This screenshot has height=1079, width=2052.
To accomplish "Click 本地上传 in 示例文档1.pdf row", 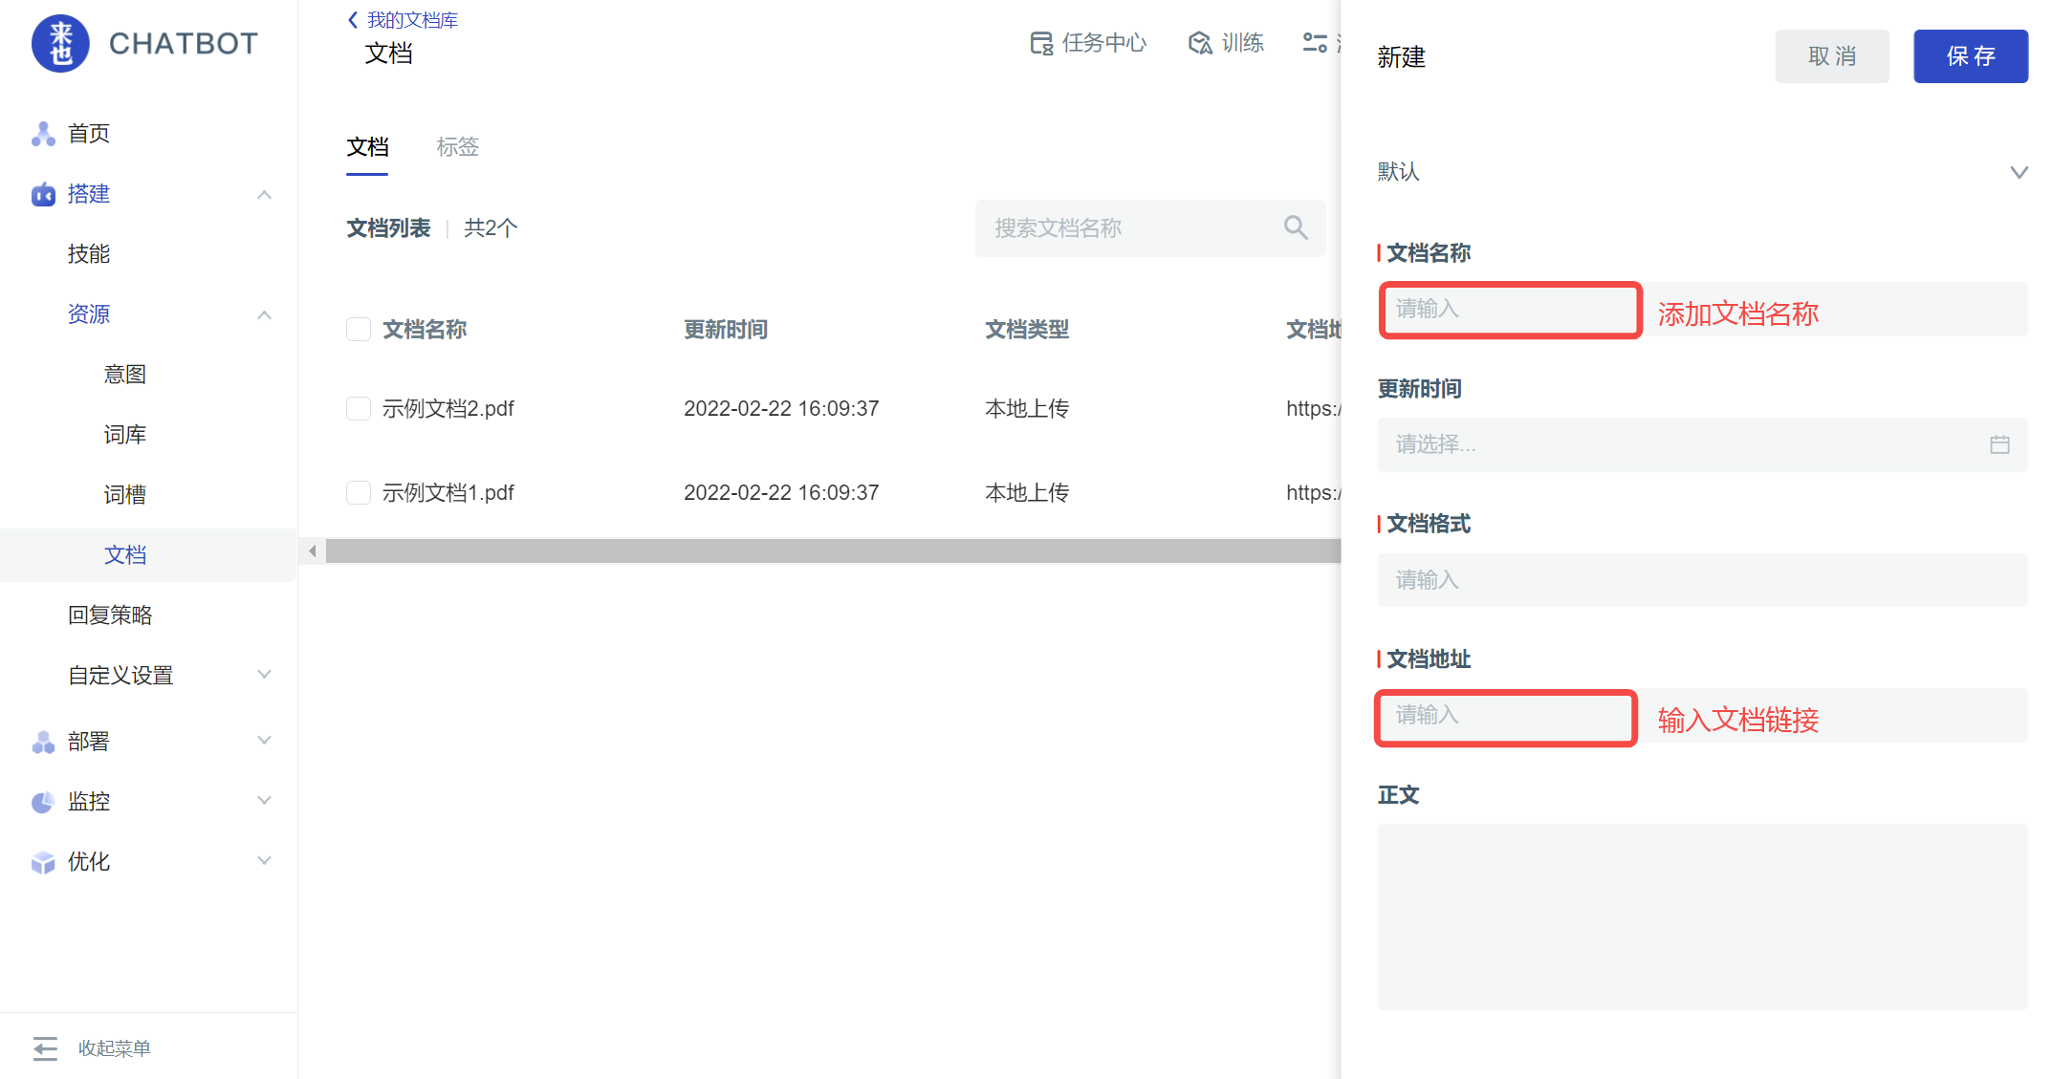I will point(1027,493).
